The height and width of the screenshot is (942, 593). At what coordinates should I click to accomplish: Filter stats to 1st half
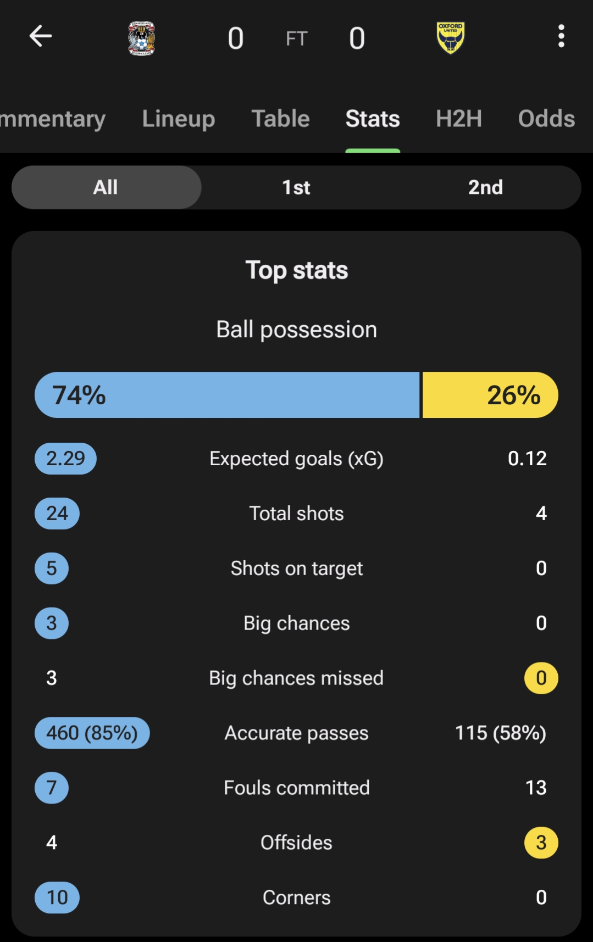(x=296, y=187)
